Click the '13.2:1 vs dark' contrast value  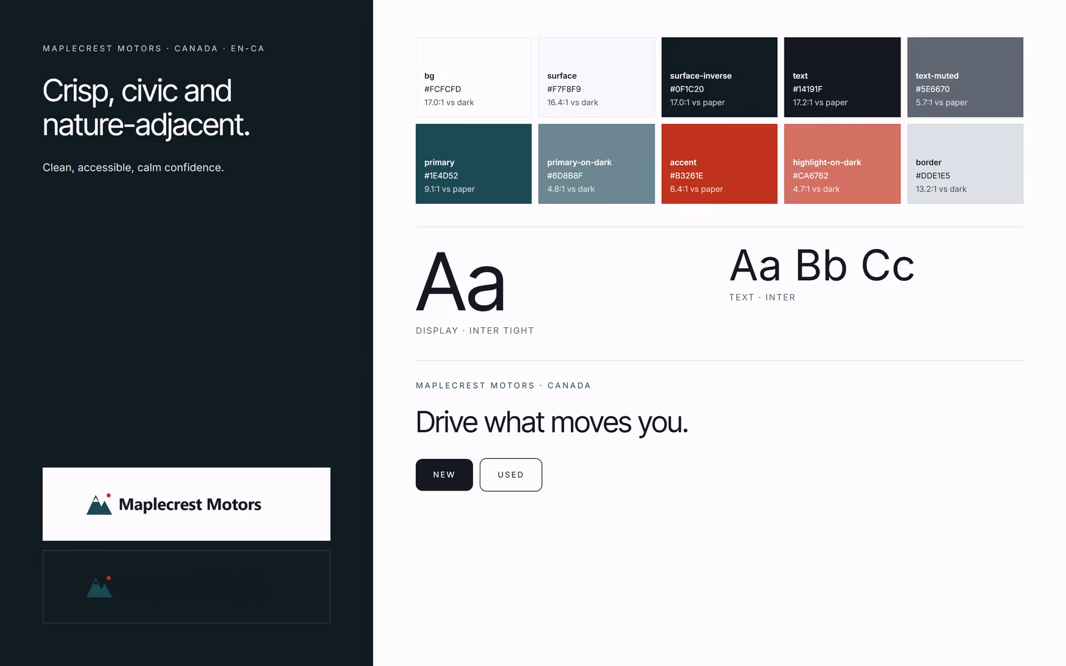pyautogui.click(x=941, y=189)
